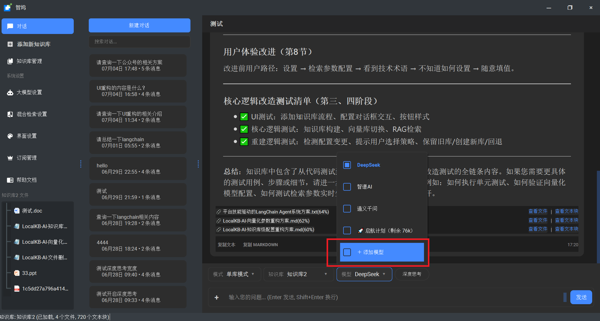600x321 pixels.
Task: Click 复制文本 under the answer
Action: pos(227,245)
